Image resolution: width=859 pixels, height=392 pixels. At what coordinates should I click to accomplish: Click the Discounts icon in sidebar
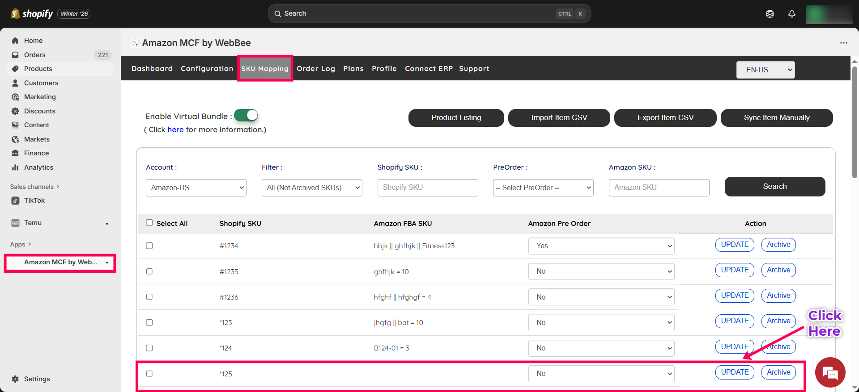[x=15, y=111]
